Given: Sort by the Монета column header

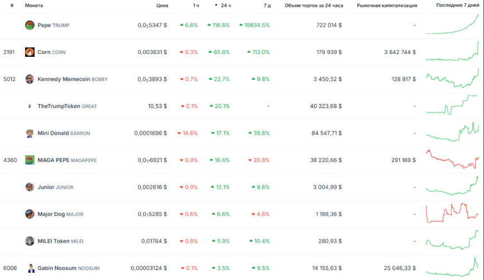Looking at the screenshot, I should coord(34,6).
